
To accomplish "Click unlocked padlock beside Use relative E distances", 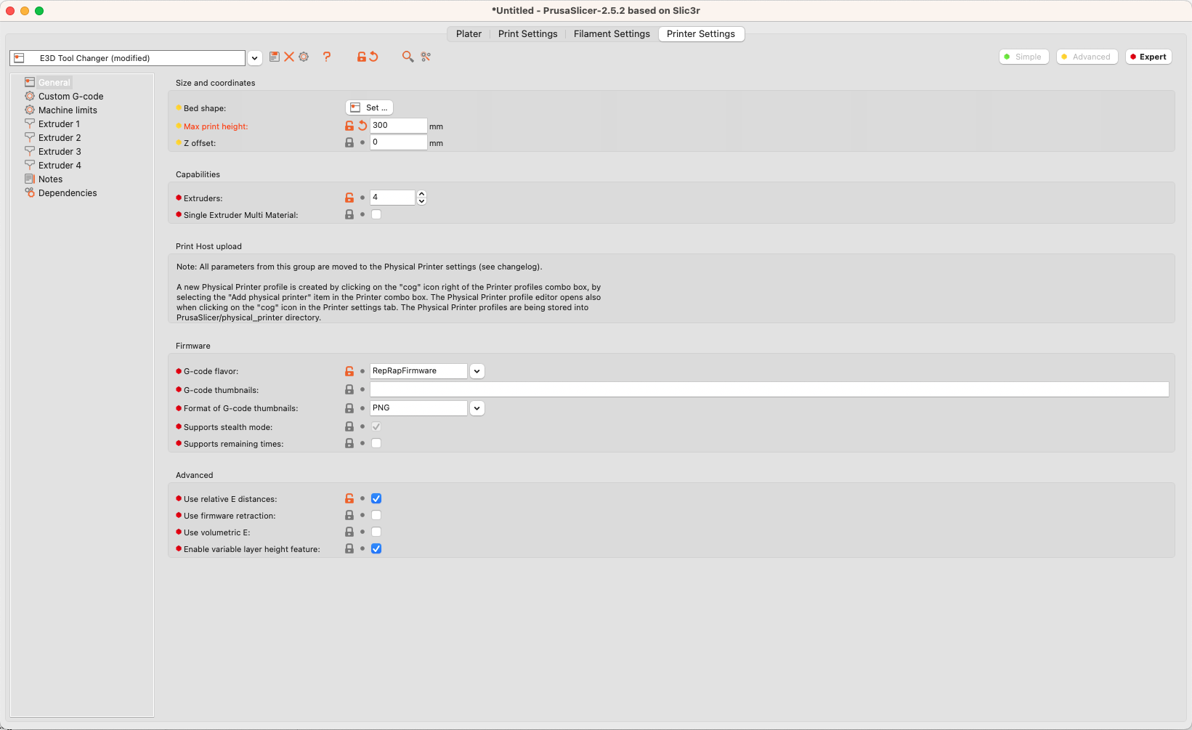I will [349, 498].
